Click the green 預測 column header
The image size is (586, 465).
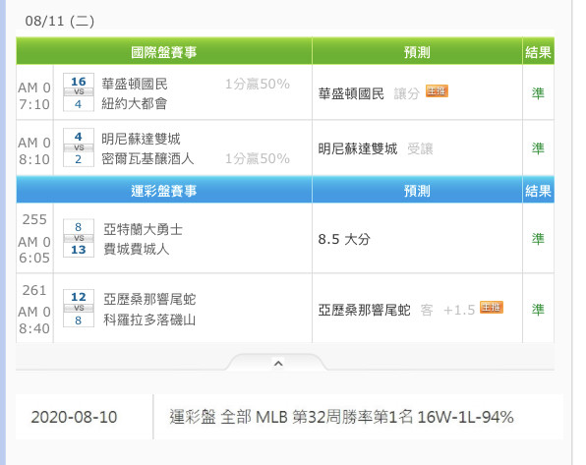point(417,52)
